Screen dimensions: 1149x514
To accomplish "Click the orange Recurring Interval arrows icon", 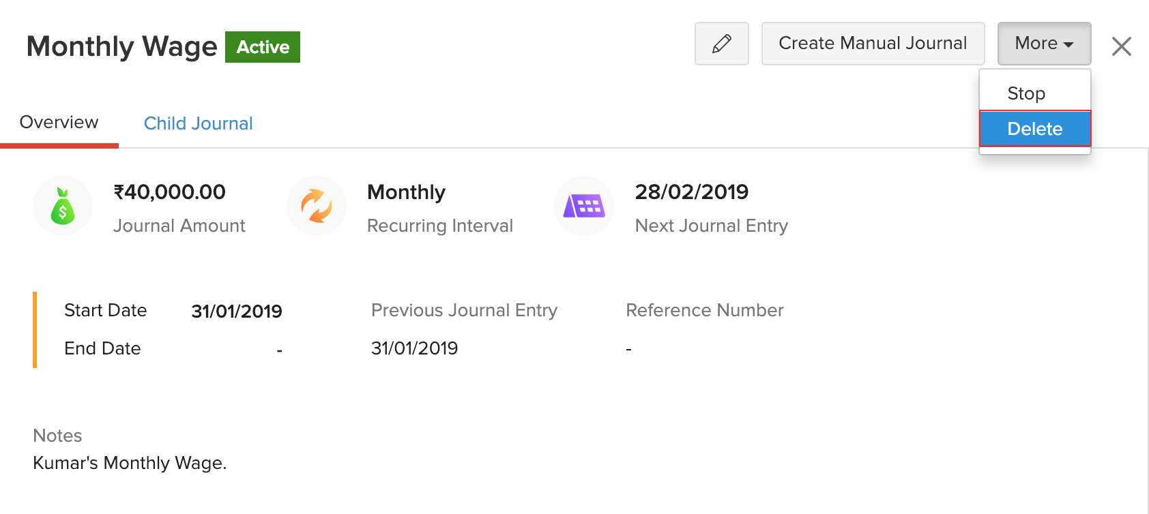I will pyautogui.click(x=316, y=206).
